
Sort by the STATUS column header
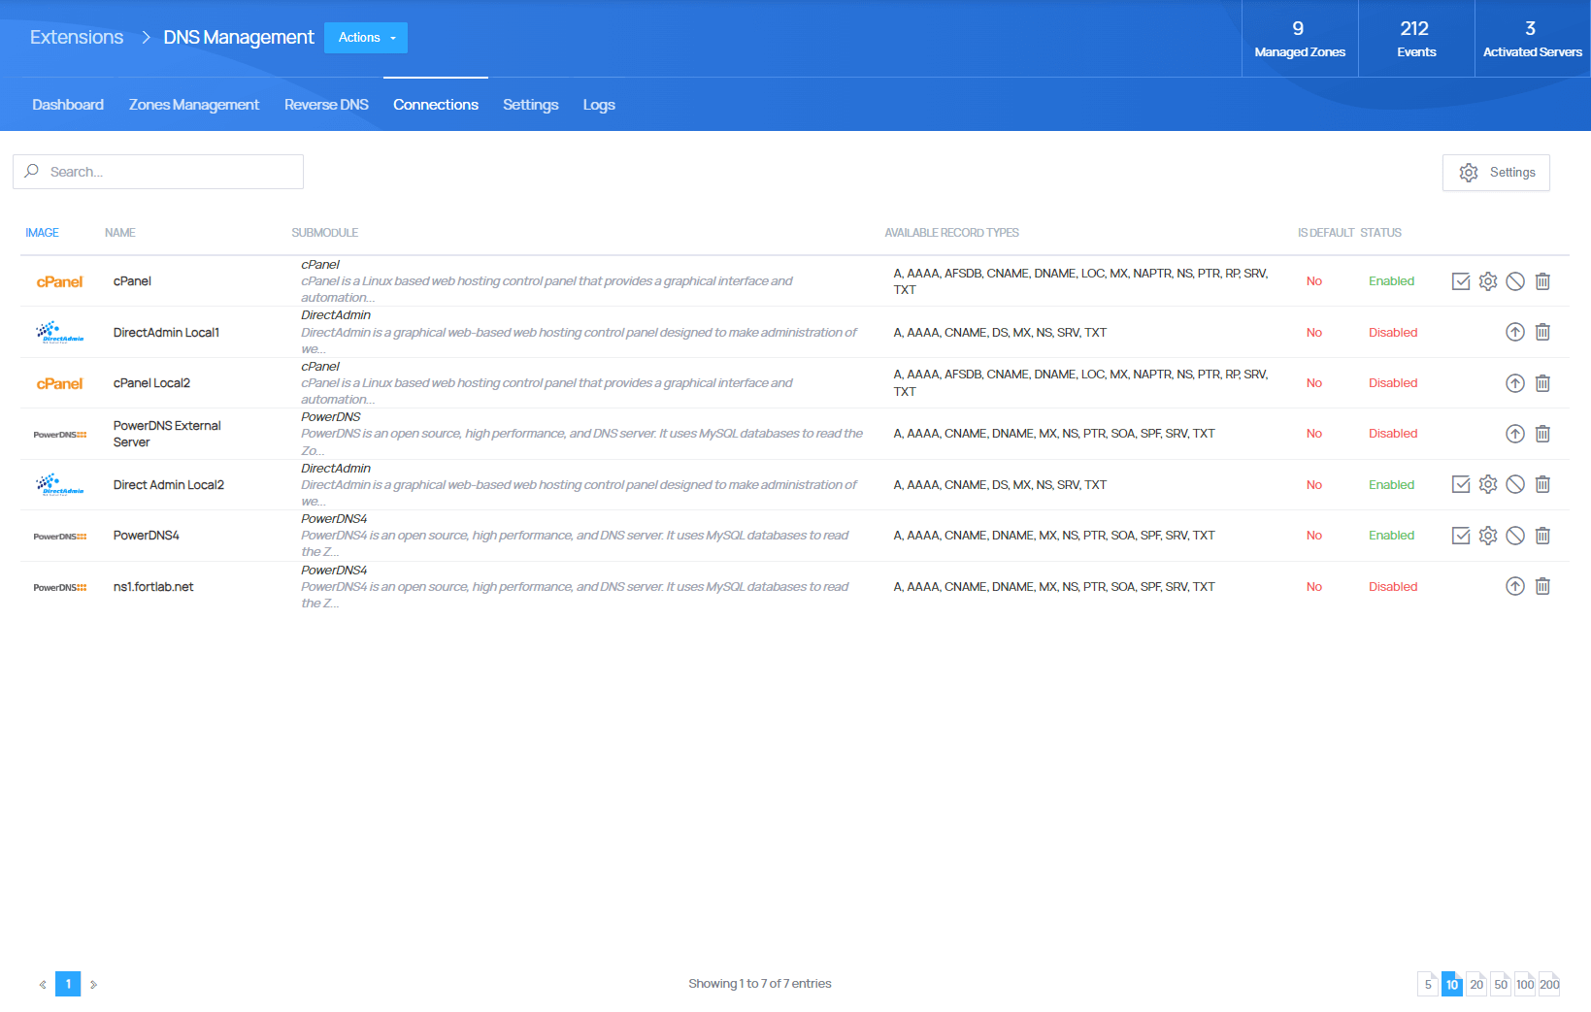click(1380, 233)
